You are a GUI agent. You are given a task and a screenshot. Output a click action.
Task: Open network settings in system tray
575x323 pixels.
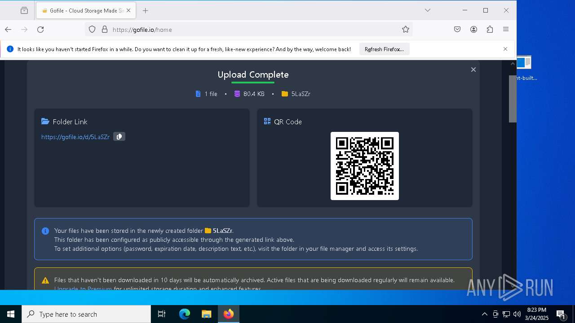tap(506, 314)
